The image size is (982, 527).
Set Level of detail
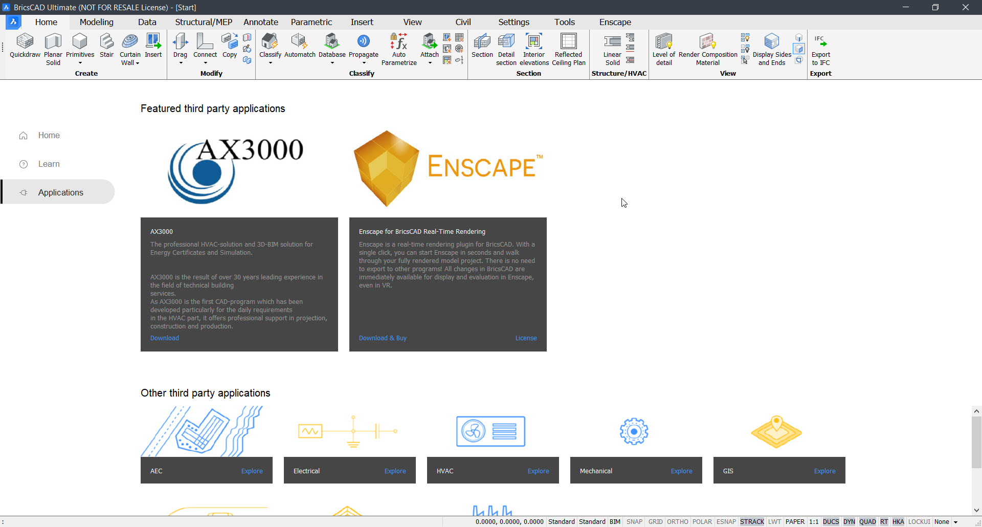[x=664, y=49]
